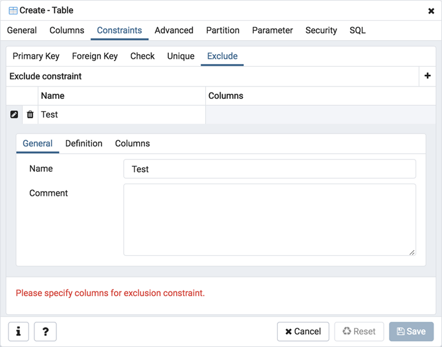Switch to the Security tab
442x347 pixels.
(x=321, y=30)
